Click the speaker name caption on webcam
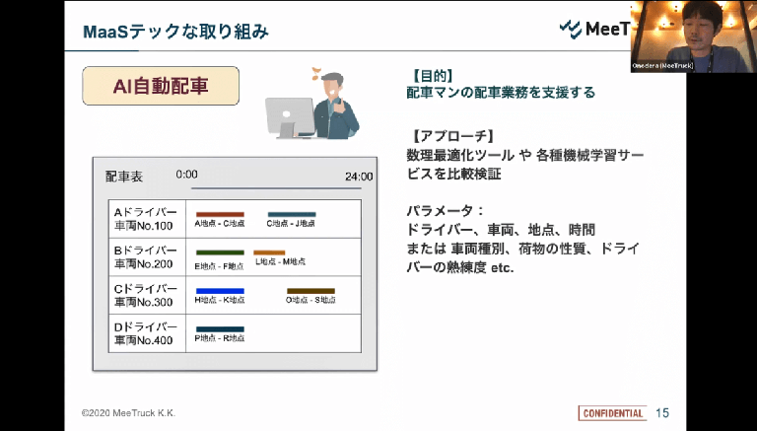This screenshot has width=757, height=431. (662, 66)
